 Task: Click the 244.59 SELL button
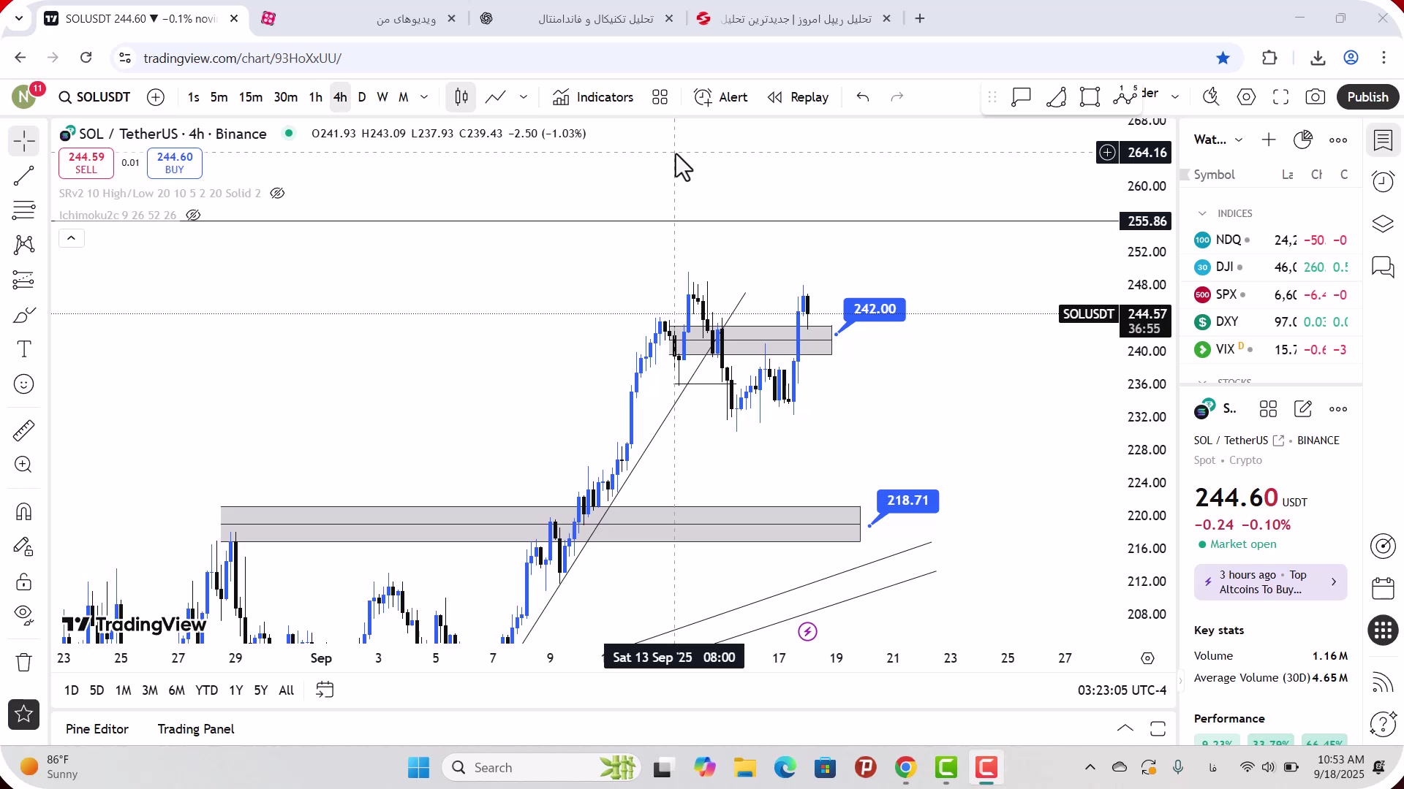point(86,163)
